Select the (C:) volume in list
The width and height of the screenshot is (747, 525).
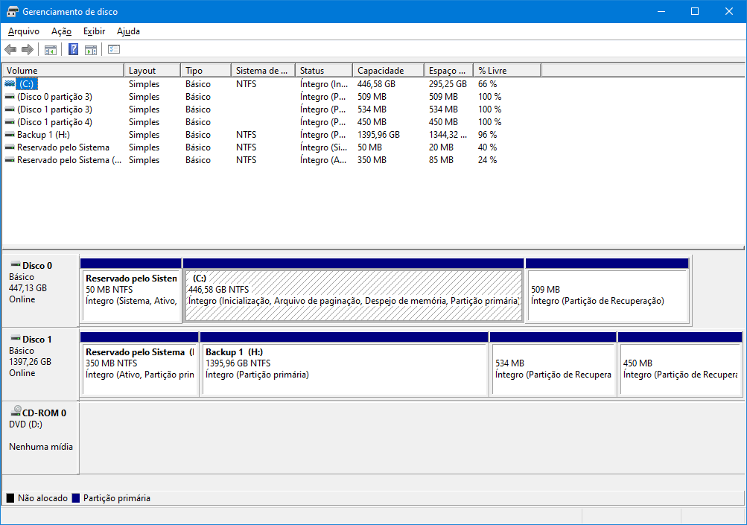26,84
